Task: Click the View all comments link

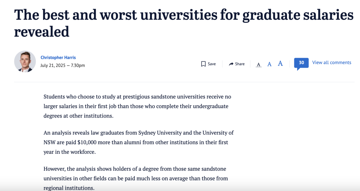Action: [332, 62]
